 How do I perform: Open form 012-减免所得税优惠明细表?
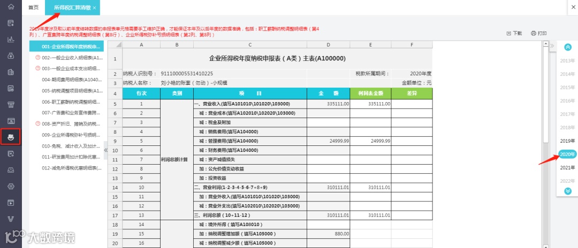(72, 168)
